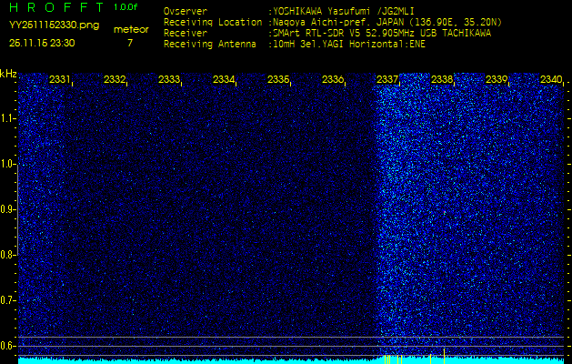
Task: Select the 0.7 kHz frequency label
Action: [8, 300]
